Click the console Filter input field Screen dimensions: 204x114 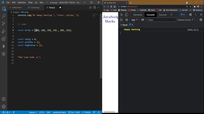click(162, 20)
